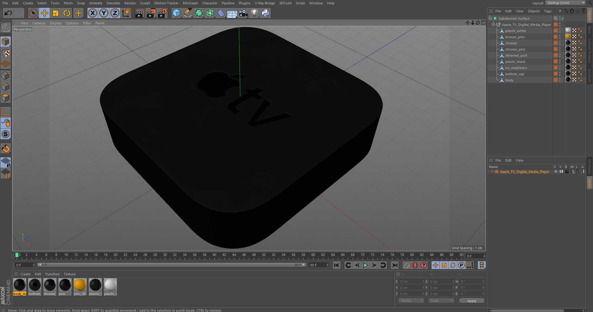
Task: Open the V-Ray Bridge menu
Action: (265, 3)
